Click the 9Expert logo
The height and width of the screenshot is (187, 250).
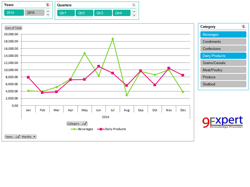point(222,122)
